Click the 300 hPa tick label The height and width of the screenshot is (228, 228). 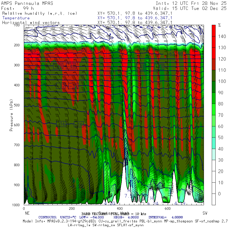pyautogui.click(x=17, y=65)
